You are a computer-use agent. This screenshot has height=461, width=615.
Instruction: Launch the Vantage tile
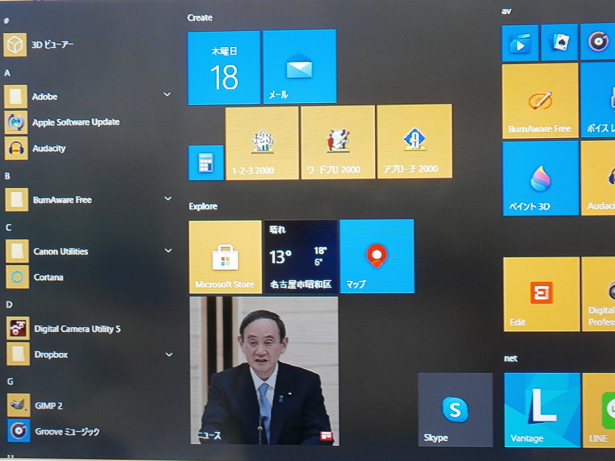click(542, 410)
